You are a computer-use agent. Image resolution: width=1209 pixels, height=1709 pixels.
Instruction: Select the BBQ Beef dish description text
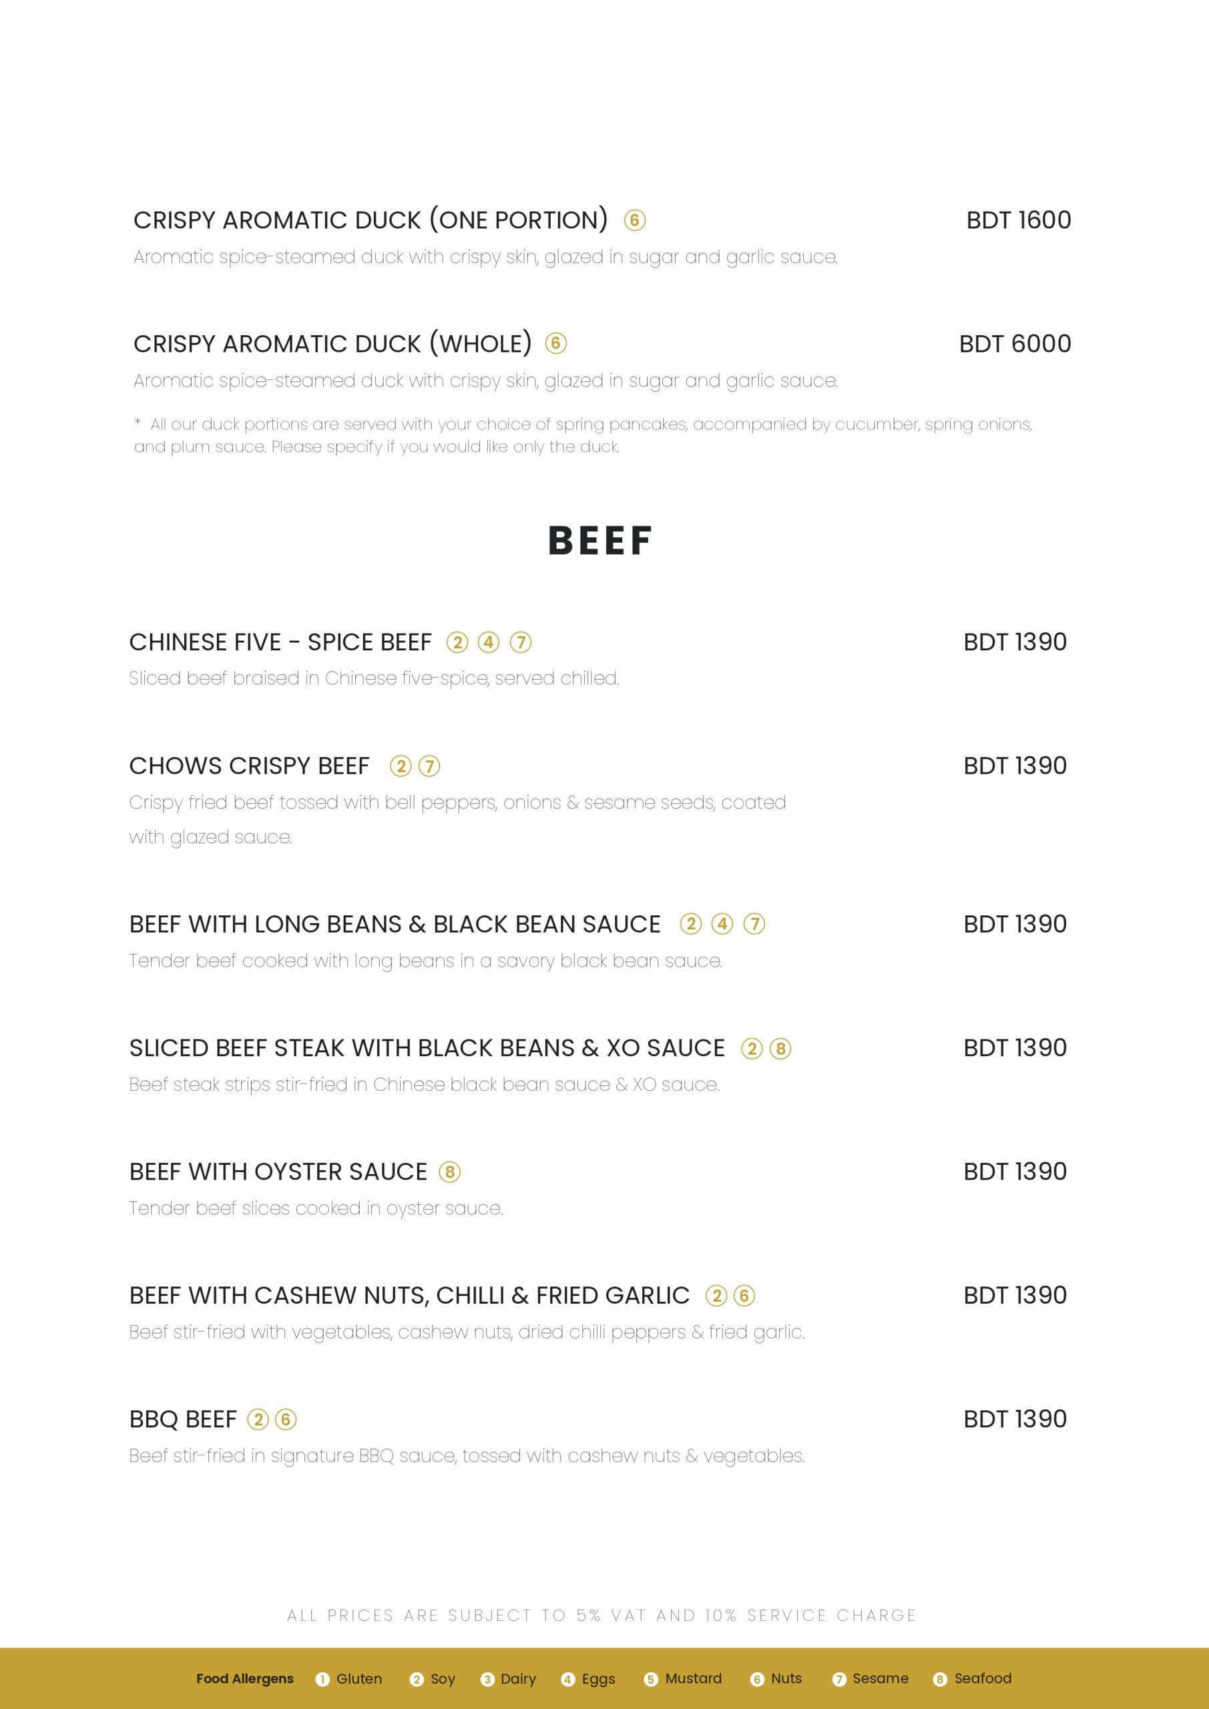(467, 1456)
